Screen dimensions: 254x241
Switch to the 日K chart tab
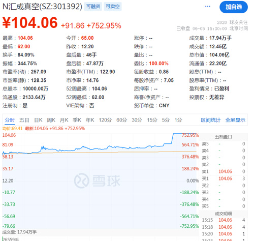click(x=38, y=120)
